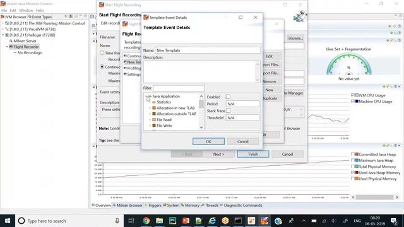This screenshot has width=404, height=227.
Task: Click into the Description text area
Action: (x=199, y=72)
